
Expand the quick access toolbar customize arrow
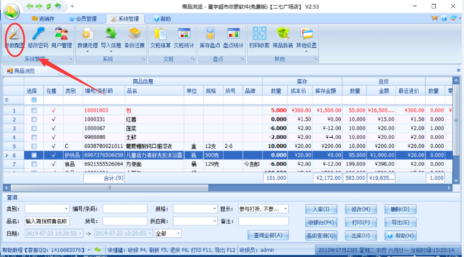tap(72, 6)
